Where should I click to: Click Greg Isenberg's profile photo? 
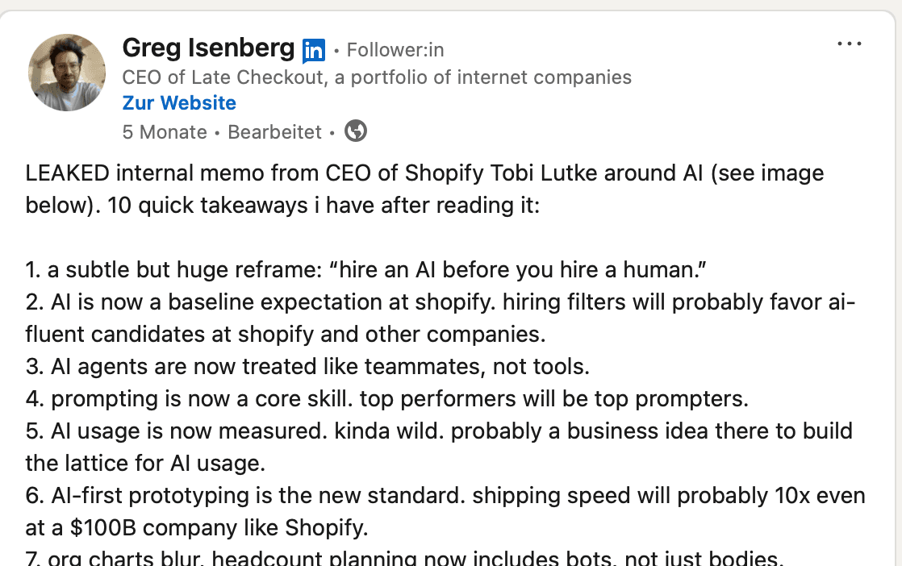(67, 73)
